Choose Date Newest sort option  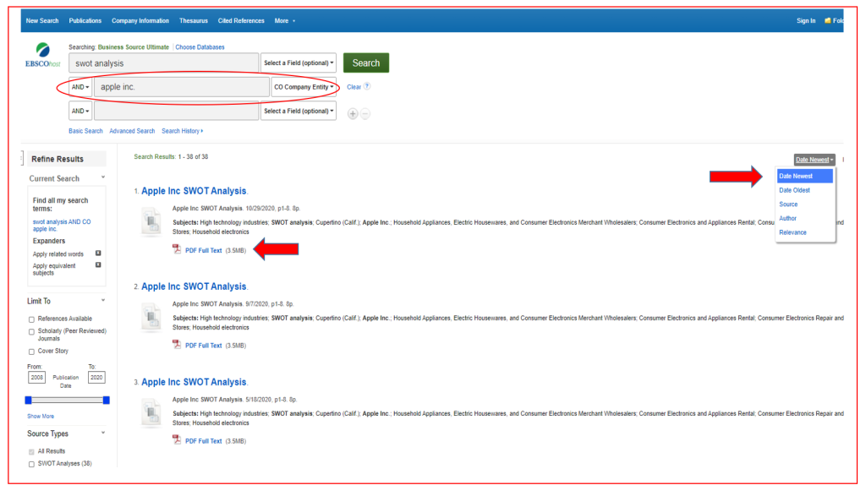click(x=805, y=176)
